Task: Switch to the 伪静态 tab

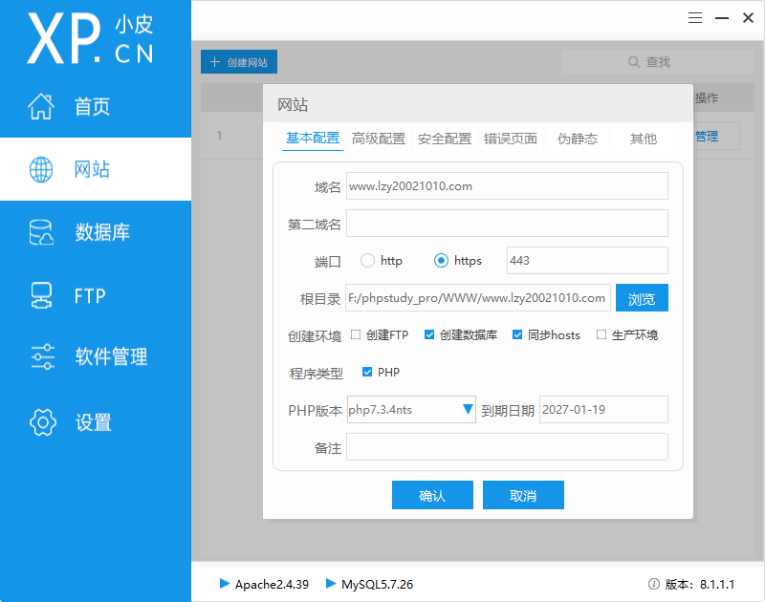Action: 578,139
